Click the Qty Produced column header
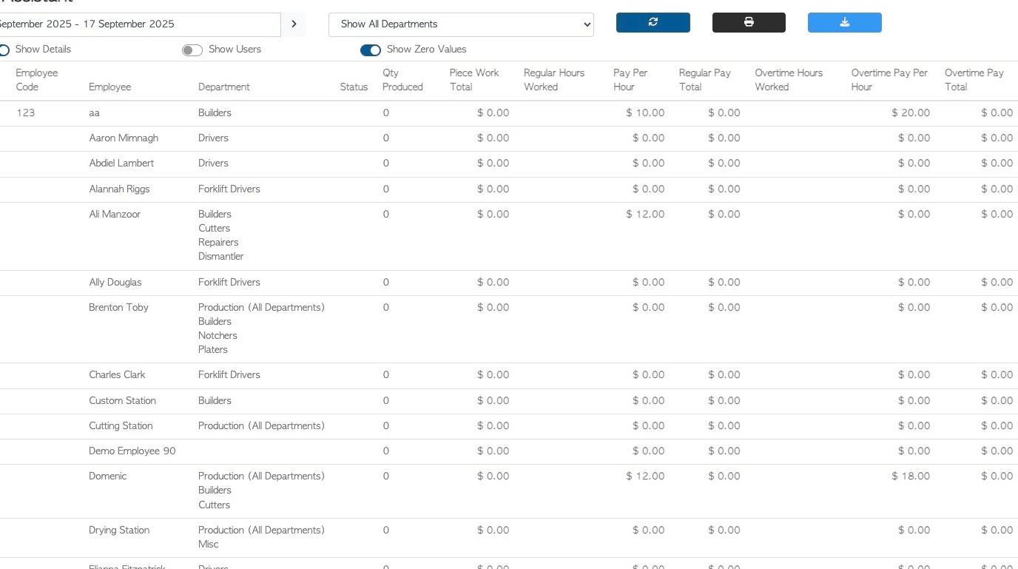Viewport: 1018px width, 569px height. point(402,80)
